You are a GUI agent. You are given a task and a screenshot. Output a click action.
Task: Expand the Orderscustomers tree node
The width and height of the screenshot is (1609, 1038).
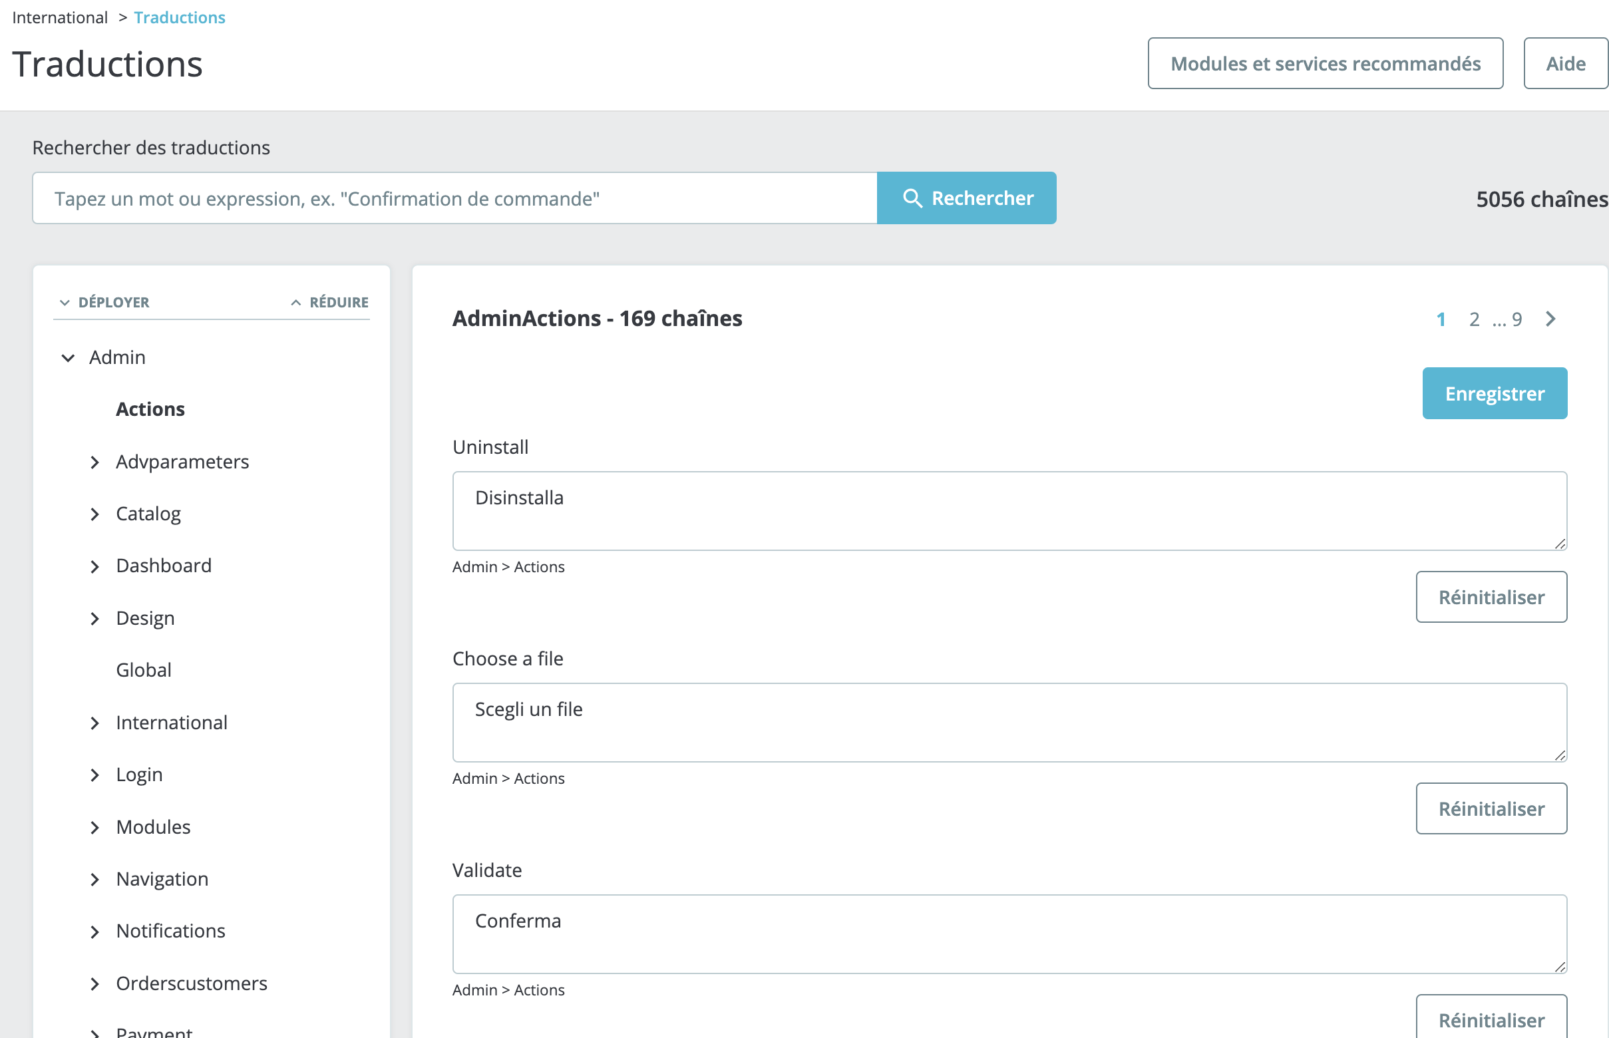click(x=95, y=984)
